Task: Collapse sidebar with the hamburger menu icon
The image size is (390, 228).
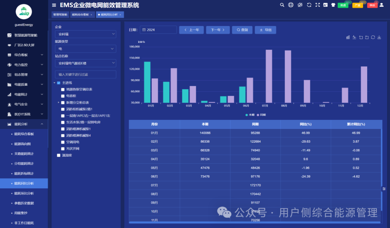Action: point(54,5)
